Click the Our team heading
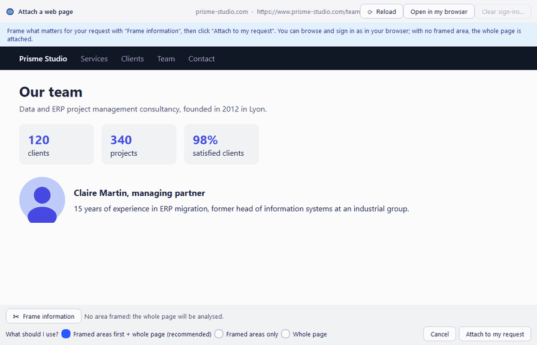The width and height of the screenshot is (537, 345). tap(51, 92)
